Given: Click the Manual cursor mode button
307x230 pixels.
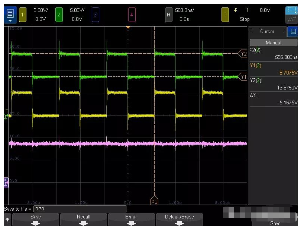Looking at the screenshot, I should 274,42.
